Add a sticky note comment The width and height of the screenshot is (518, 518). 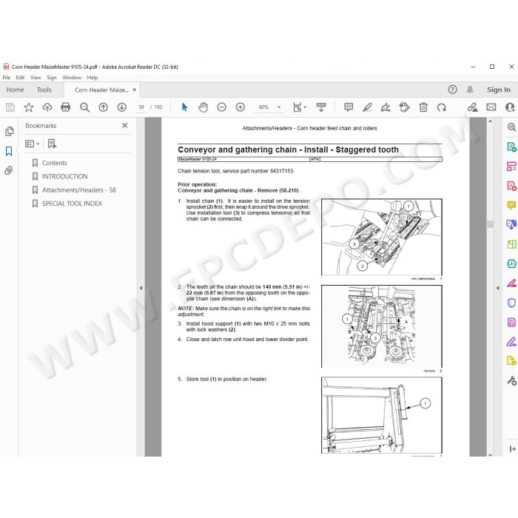[x=349, y=107]
